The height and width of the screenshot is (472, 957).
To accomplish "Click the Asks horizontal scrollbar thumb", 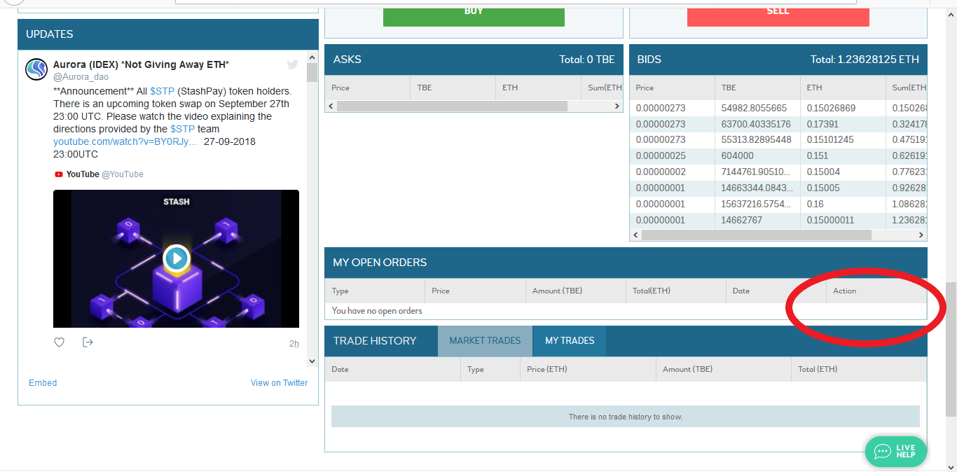I will pyautogui.click(x=452, y=106).
